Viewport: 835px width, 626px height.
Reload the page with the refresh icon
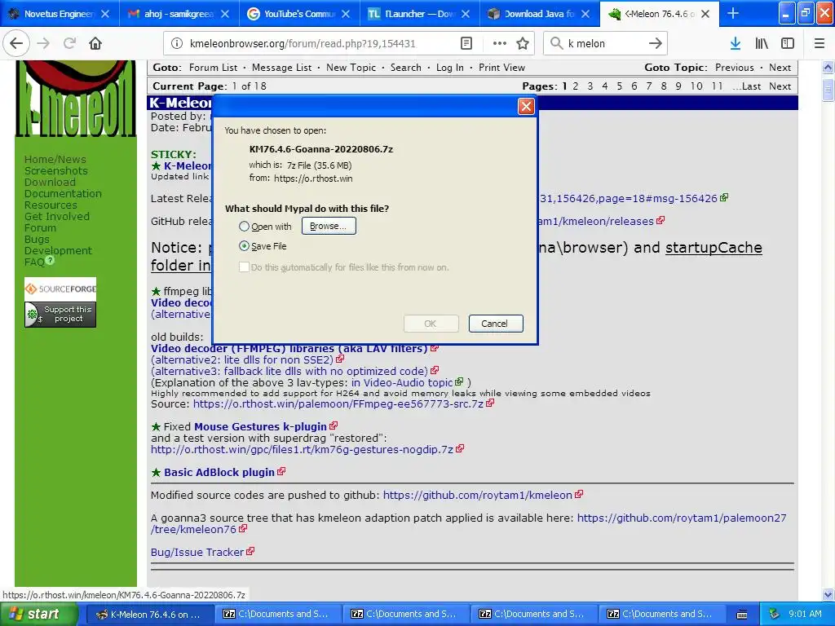coord(69,43)
